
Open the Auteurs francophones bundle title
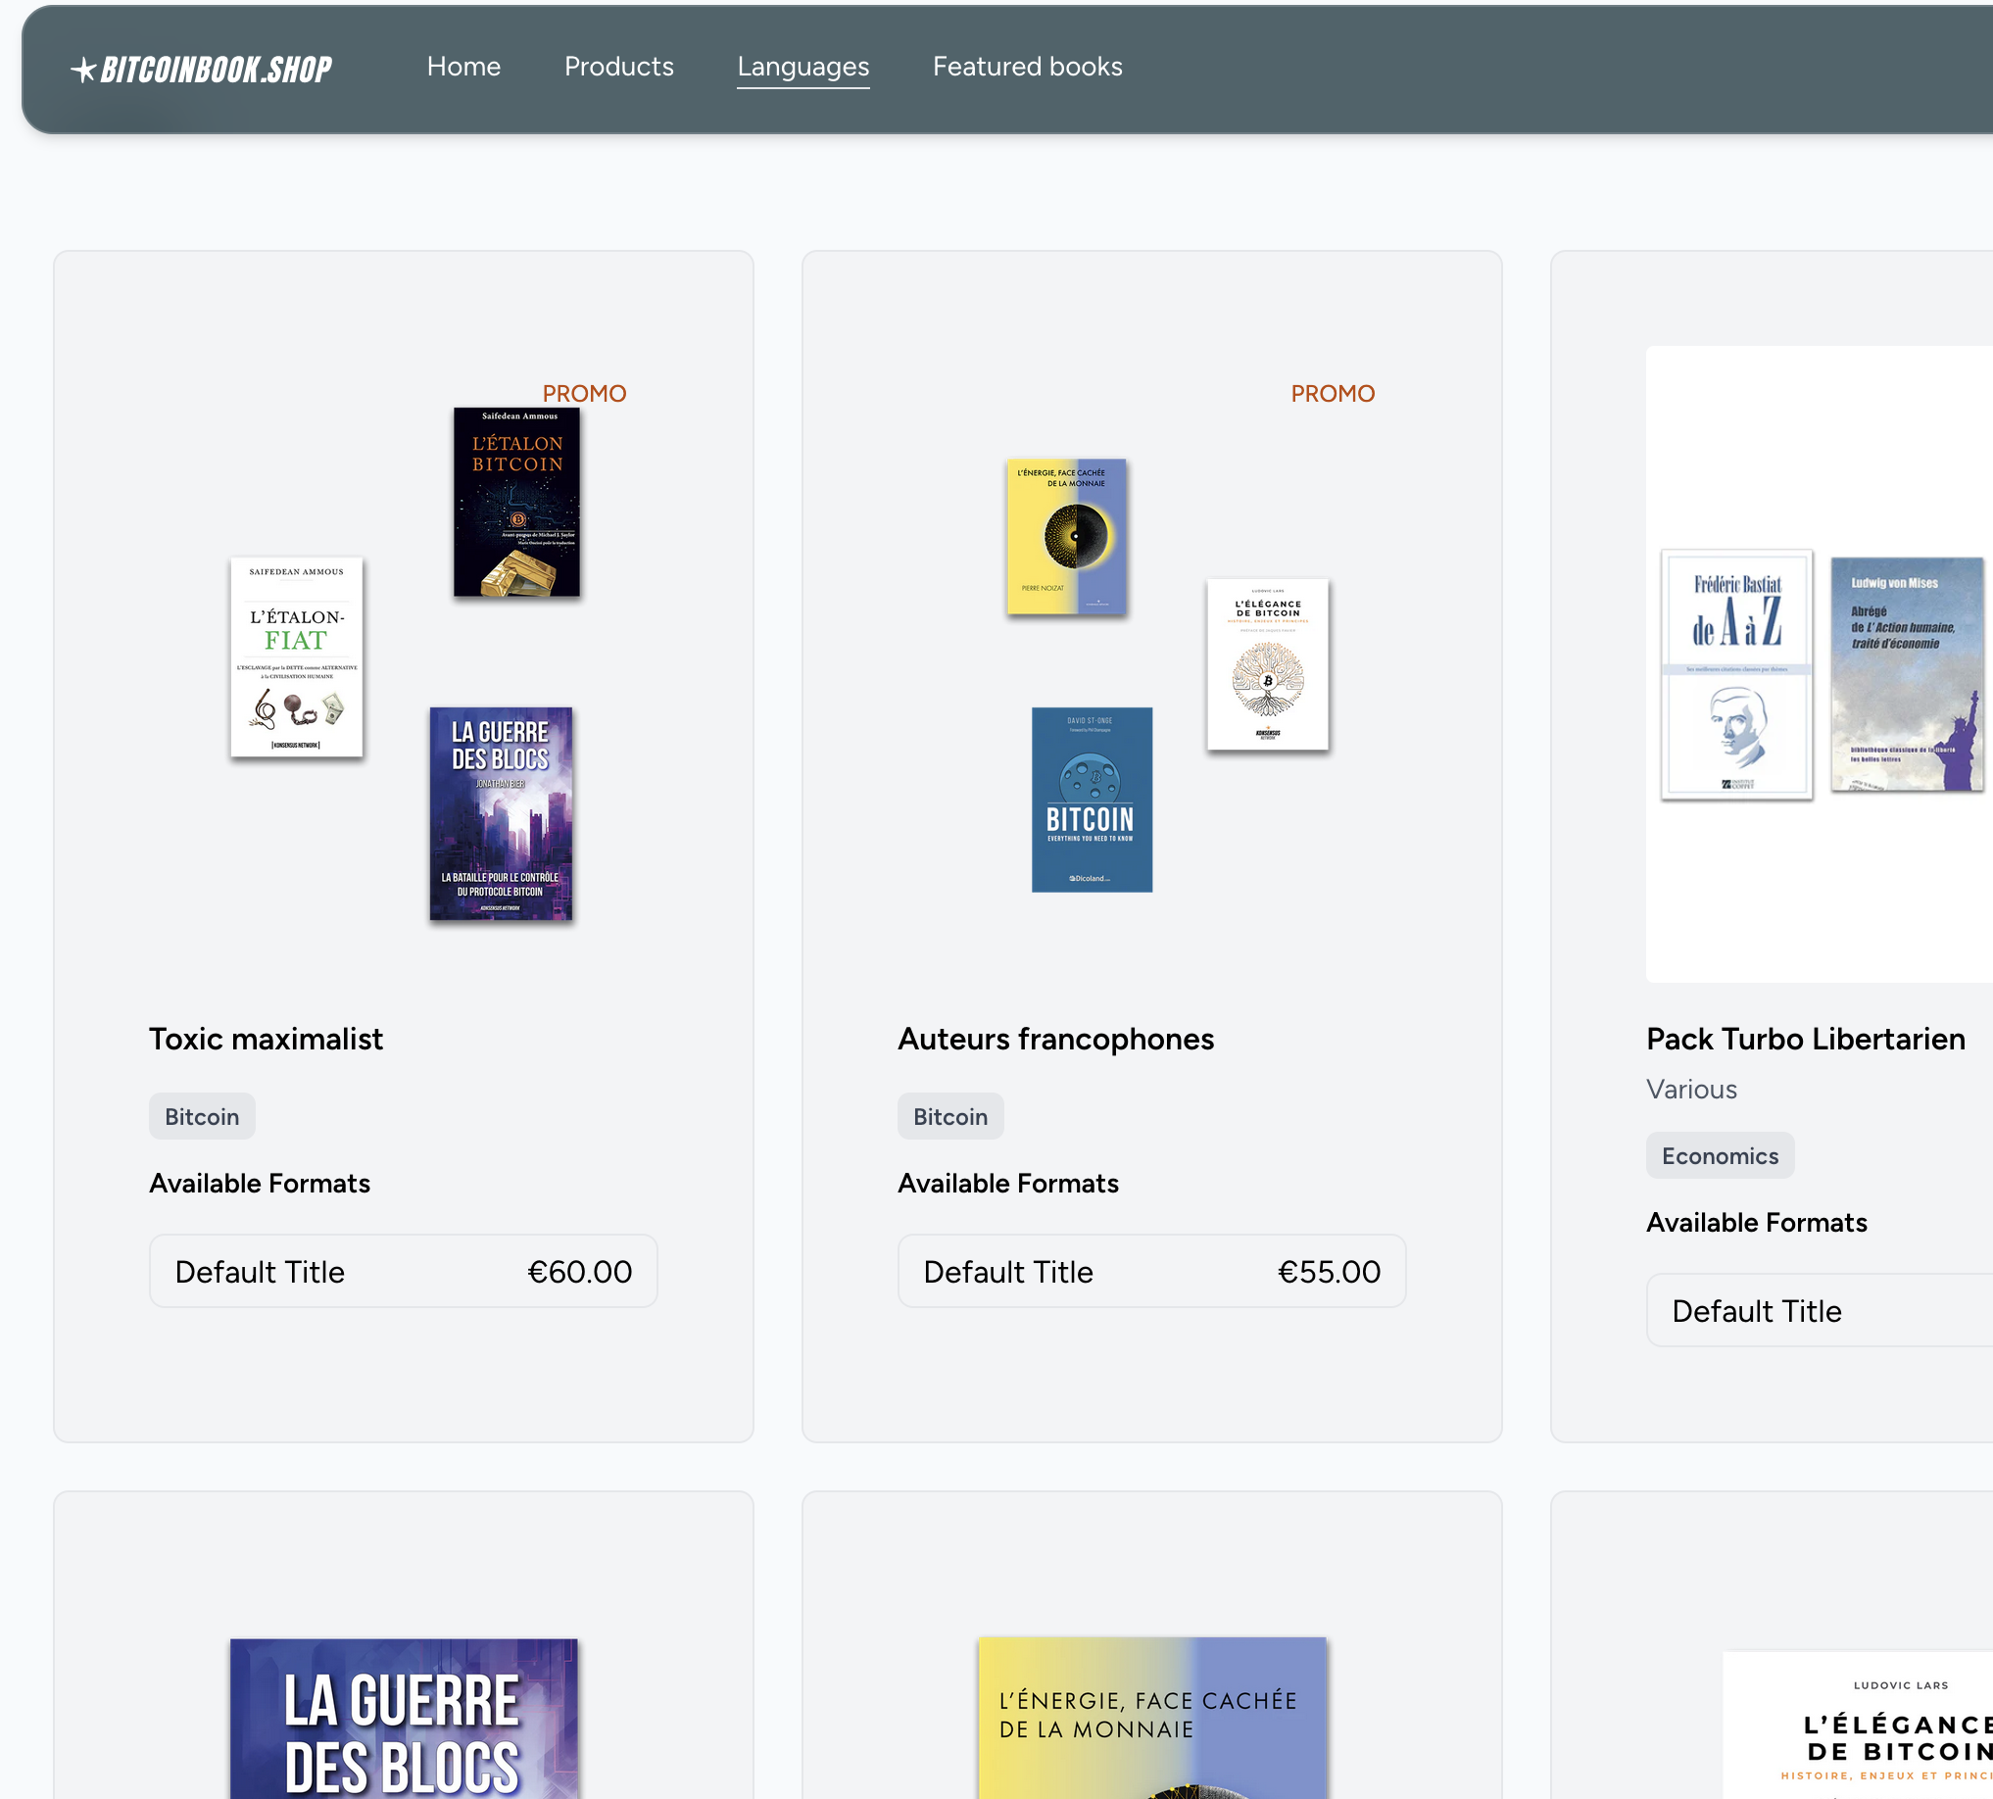[1056, 1039]
